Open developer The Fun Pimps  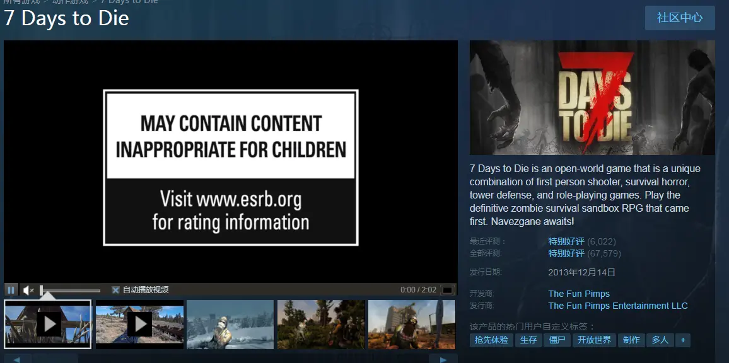coord(579,294)
